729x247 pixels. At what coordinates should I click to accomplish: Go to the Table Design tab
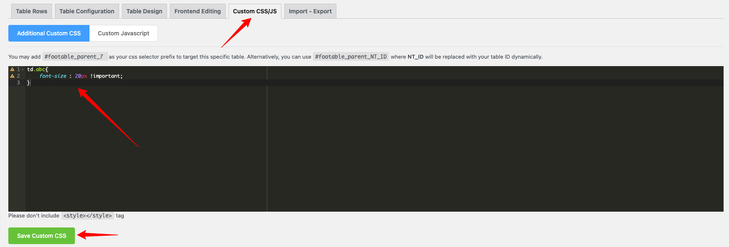coord(144,11)
